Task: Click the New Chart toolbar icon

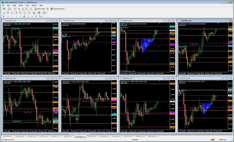Action: pos(4,9)
